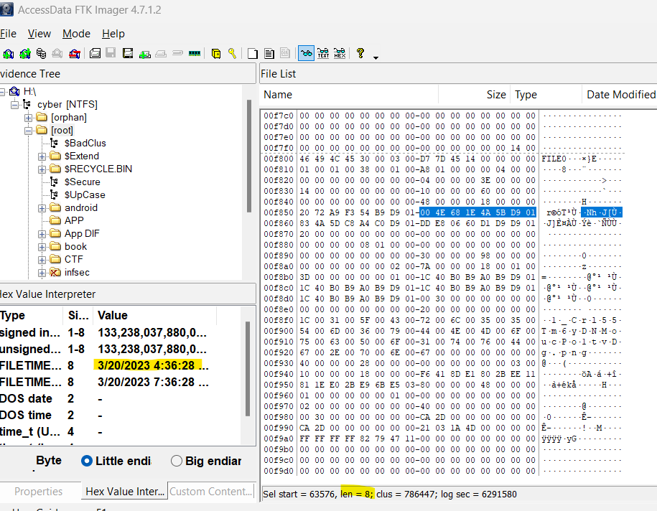Select the APP folder in tree

pyautogui.click(x=74, y=221)
